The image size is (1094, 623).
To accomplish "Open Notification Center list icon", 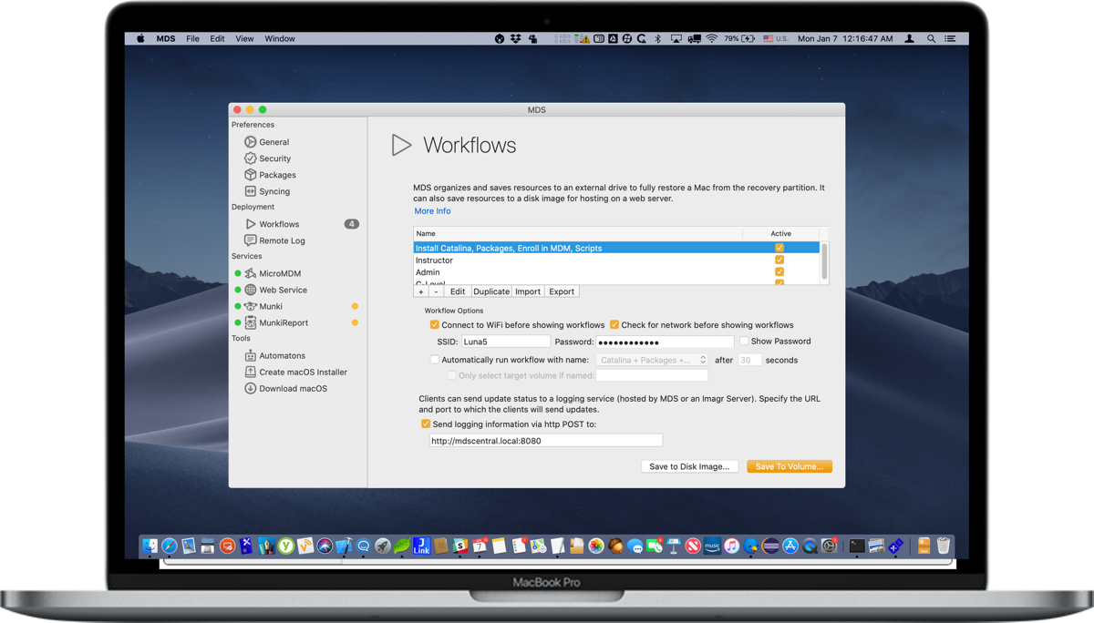I will point(950,39).
